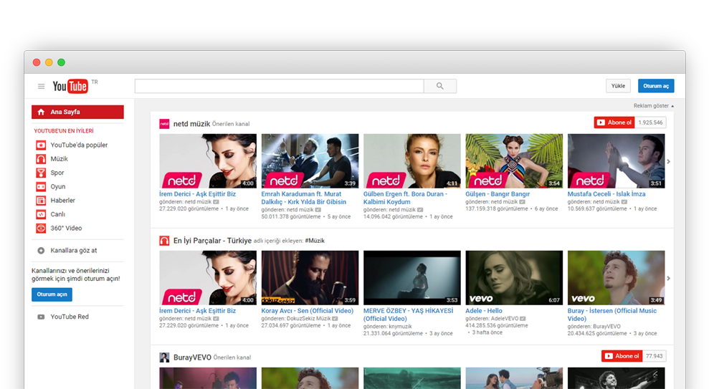The image size is (709, 389).
Task: Open Haberler from the sidebar menu
Action: pyautogui.click(x=62, y=201)
